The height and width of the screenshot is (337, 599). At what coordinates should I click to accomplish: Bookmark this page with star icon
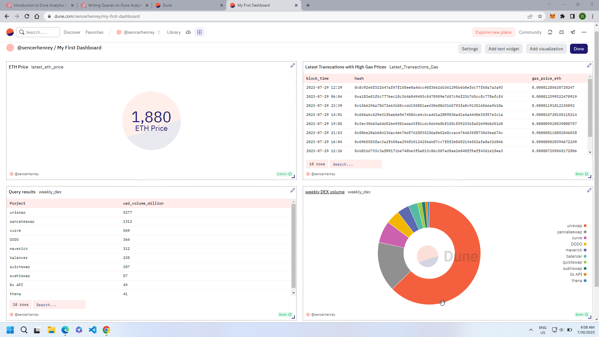coord(540,16)
